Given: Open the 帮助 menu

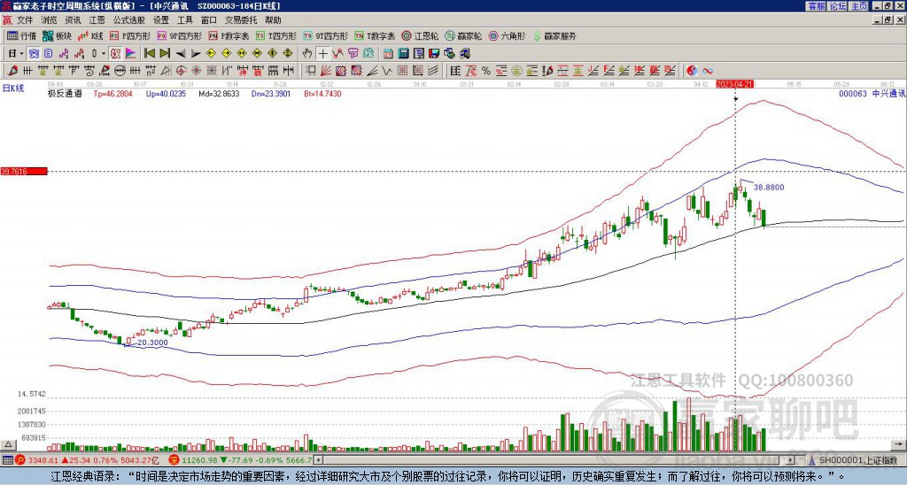Looking at the screenshot, I should [273, 20].
